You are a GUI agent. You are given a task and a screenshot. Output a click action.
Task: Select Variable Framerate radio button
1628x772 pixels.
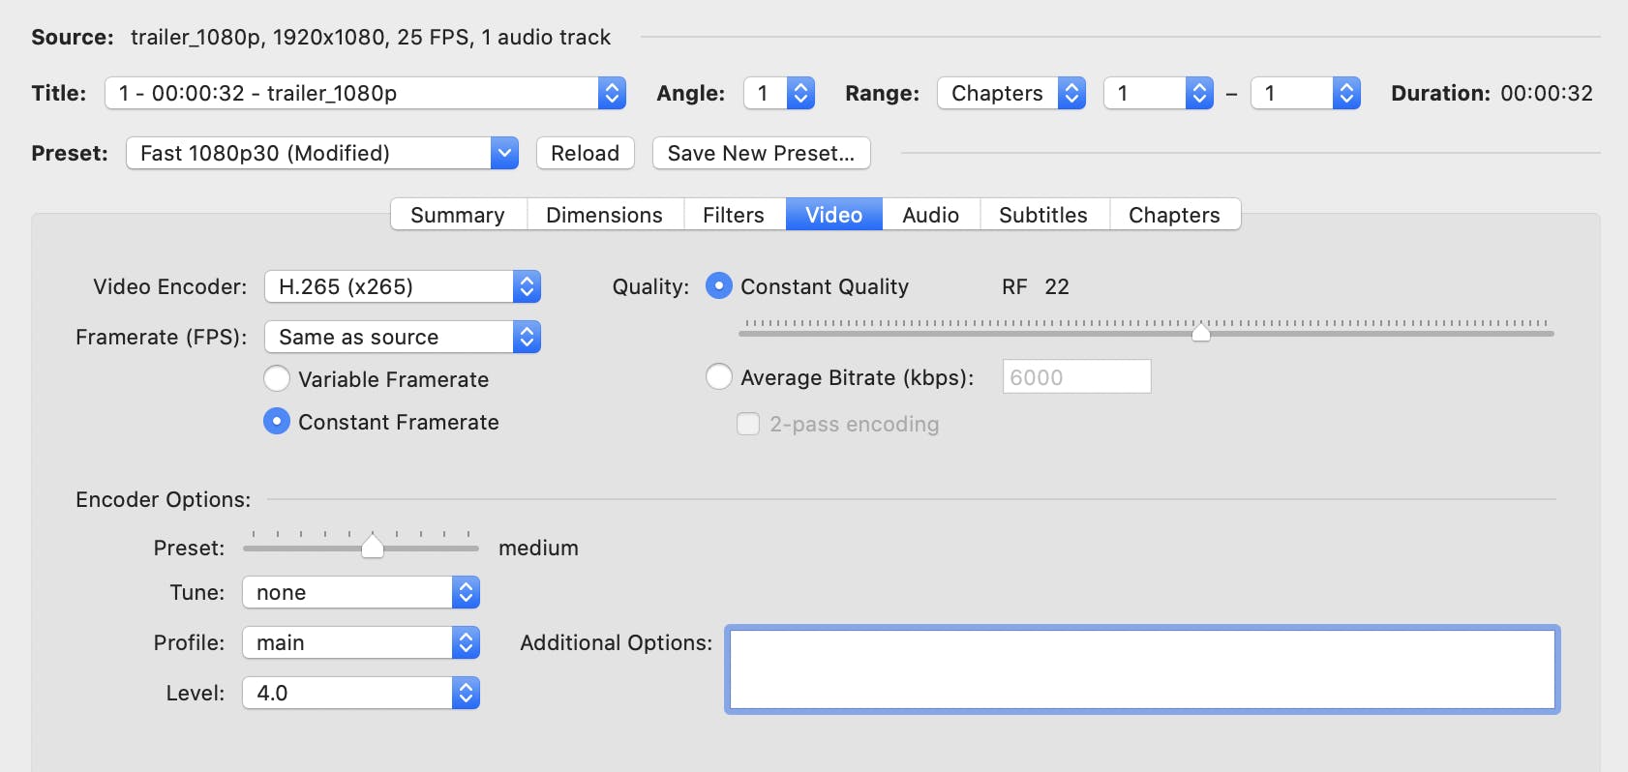click(277, 378)
